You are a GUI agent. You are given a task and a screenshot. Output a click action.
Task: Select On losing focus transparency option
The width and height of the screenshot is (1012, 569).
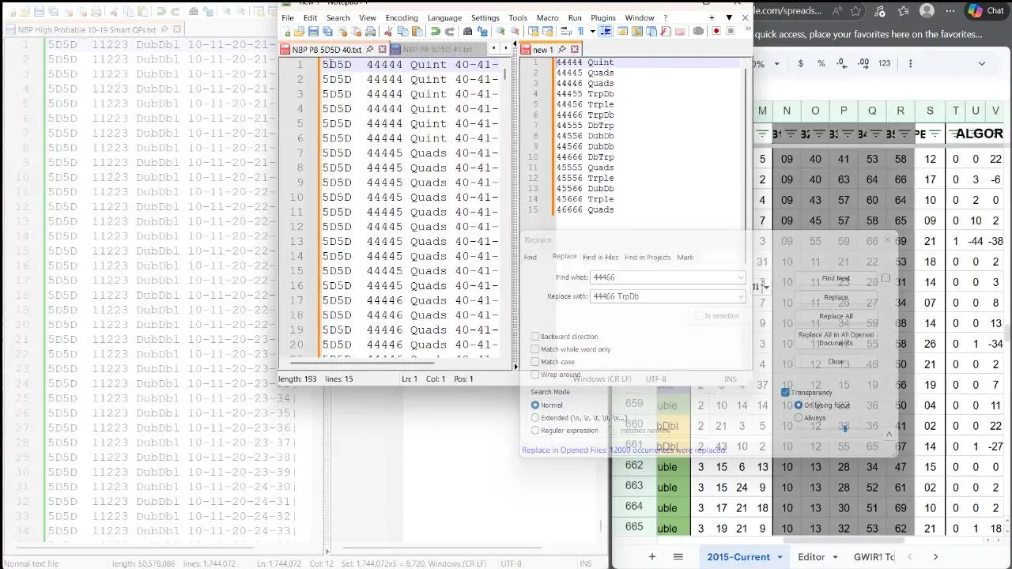[799, 405]
